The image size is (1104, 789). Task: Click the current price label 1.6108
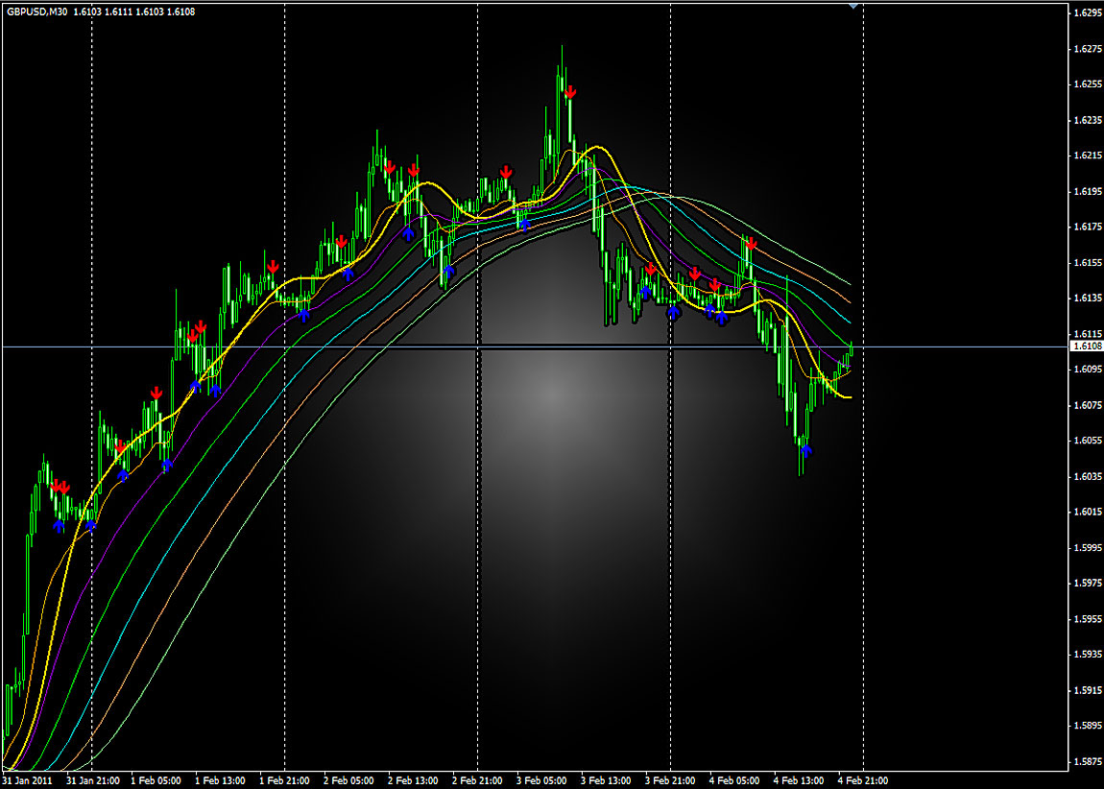(1087, 346)
